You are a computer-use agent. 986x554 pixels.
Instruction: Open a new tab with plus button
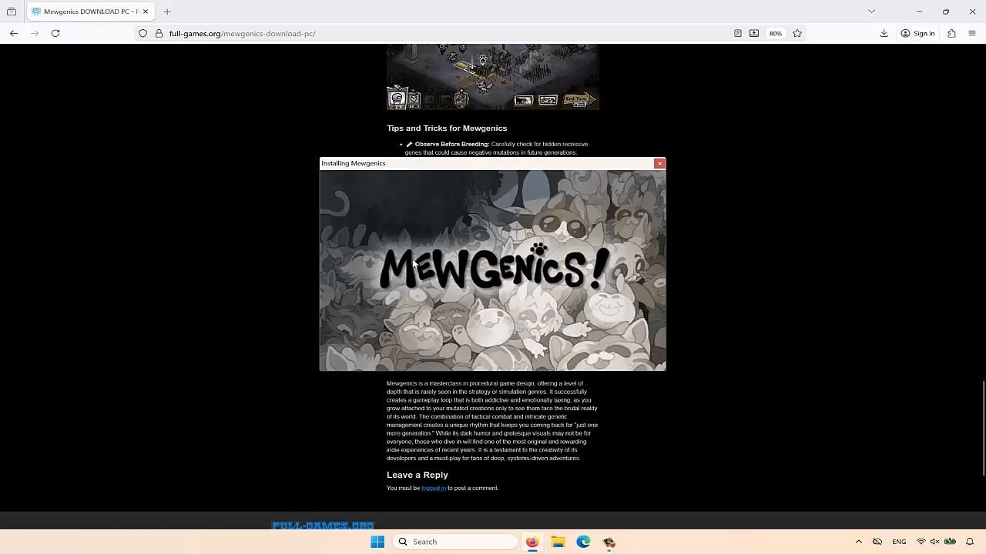(167, 12)
